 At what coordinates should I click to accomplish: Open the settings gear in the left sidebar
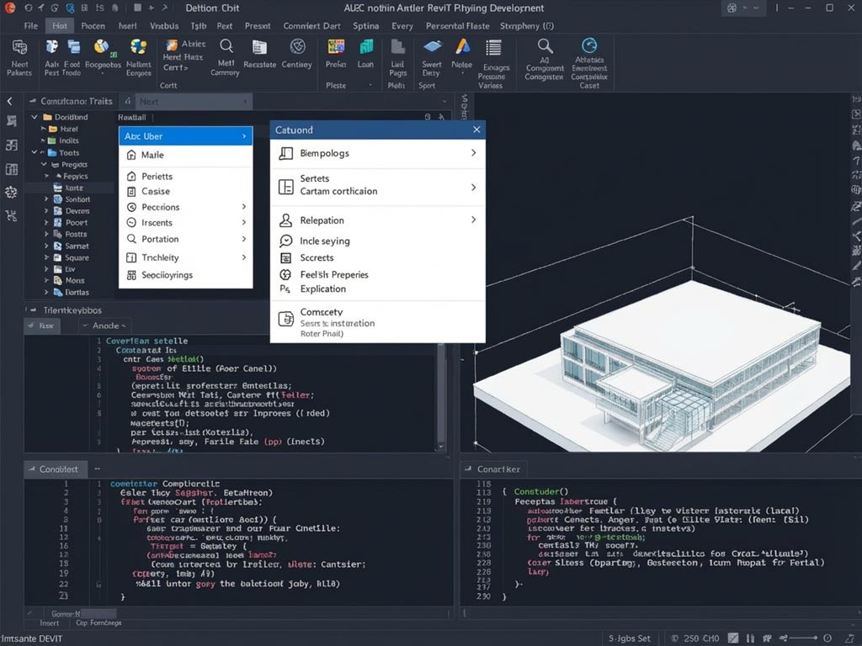pos(10,192)
